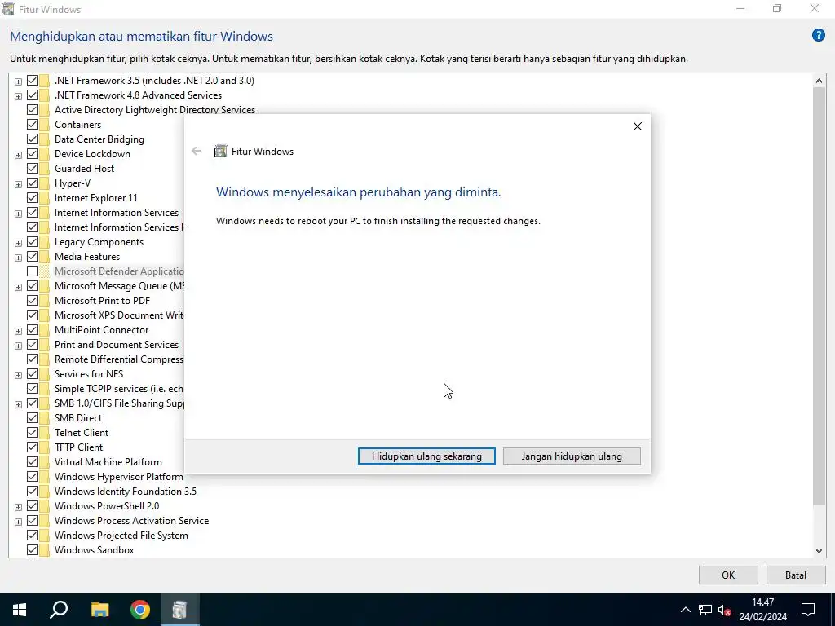This screenshot has width=835, height=626.
Task: Expand Media Features node
Action: [x=18, y=258]
